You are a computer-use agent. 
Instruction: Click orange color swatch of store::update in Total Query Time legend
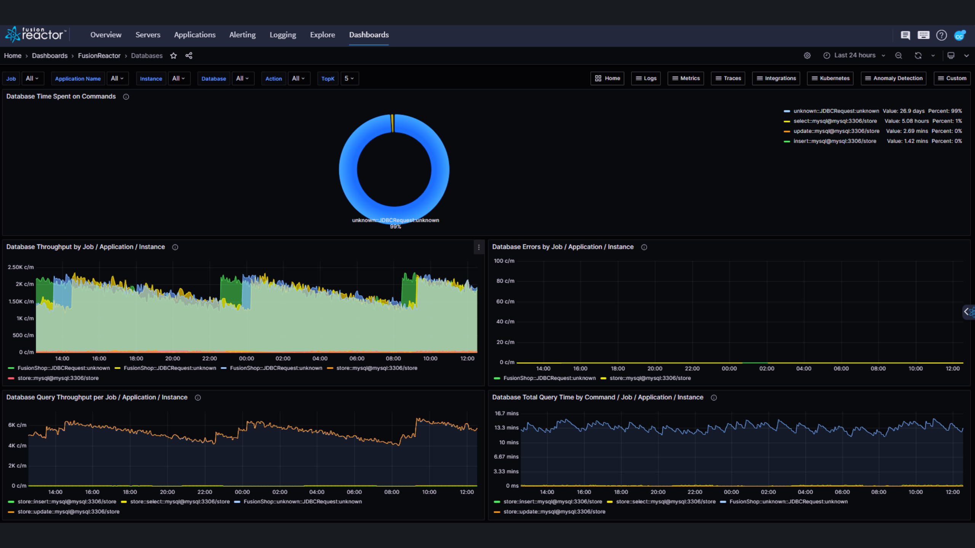click(x=497, y=512)
